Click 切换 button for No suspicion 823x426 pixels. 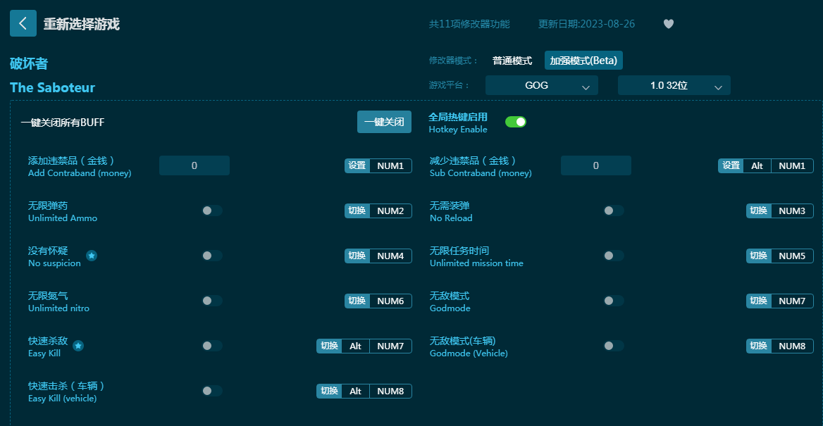pyautogui.click(x=357, y=256)
